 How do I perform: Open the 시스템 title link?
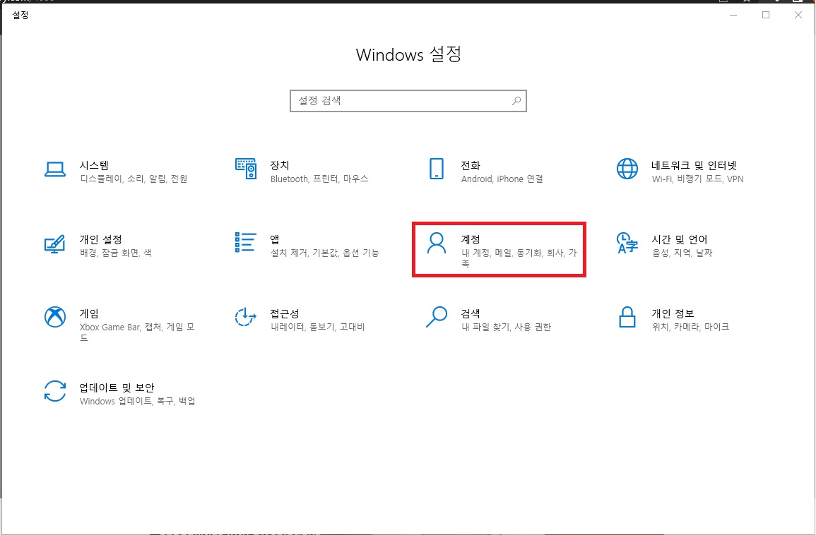tap(94, 165)
